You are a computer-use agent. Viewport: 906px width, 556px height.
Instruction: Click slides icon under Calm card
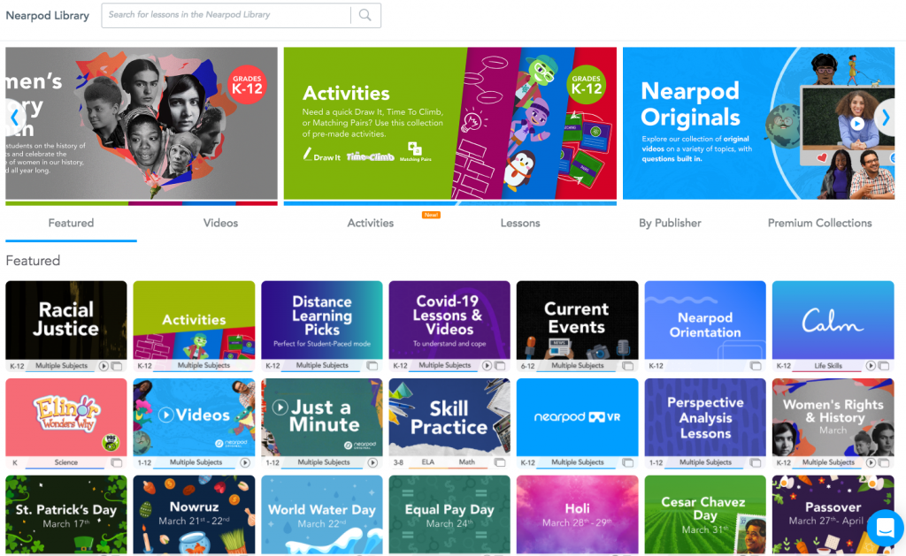[884, 366]
